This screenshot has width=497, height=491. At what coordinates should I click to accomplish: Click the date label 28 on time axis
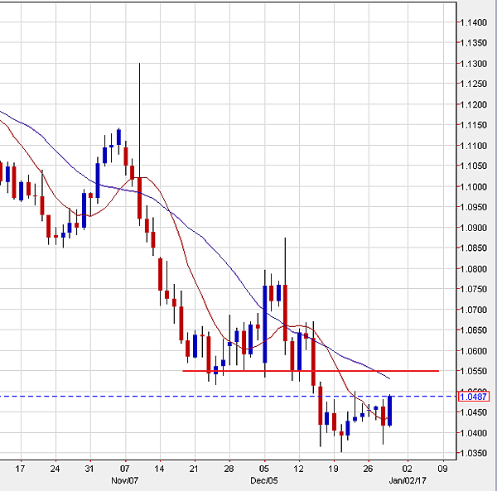pos(229,469)
